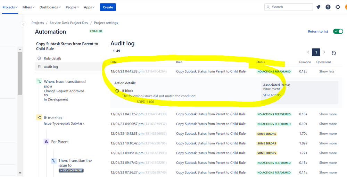347x177 pixels.
Task: Open SDPD-1106 under the If block message
Action: tap(146, 102)
